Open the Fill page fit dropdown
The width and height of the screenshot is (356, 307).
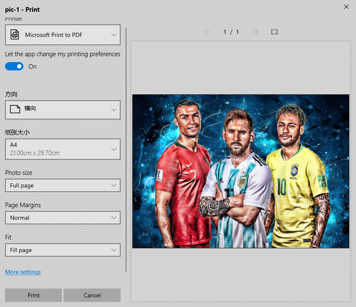click(63, 250)
